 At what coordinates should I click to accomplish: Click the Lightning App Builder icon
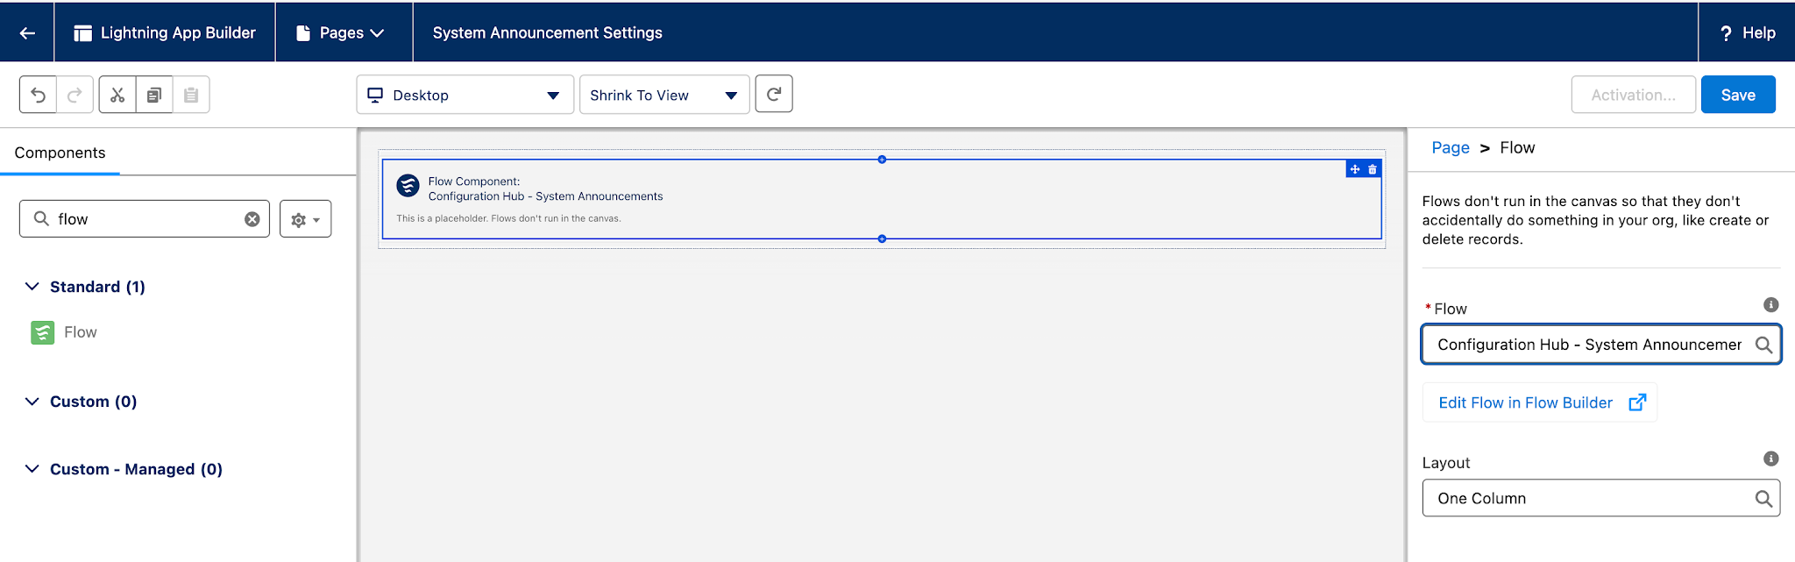(x=82, y=32)
